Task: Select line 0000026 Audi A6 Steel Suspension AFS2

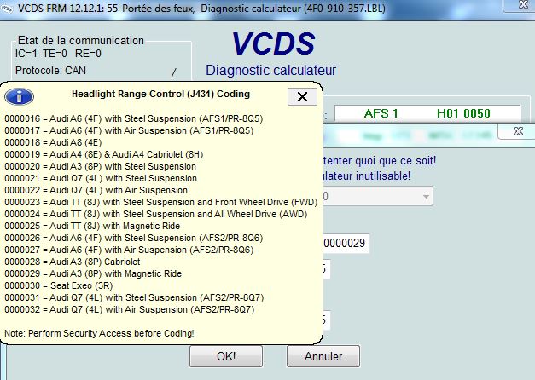Action: point(134,238)
